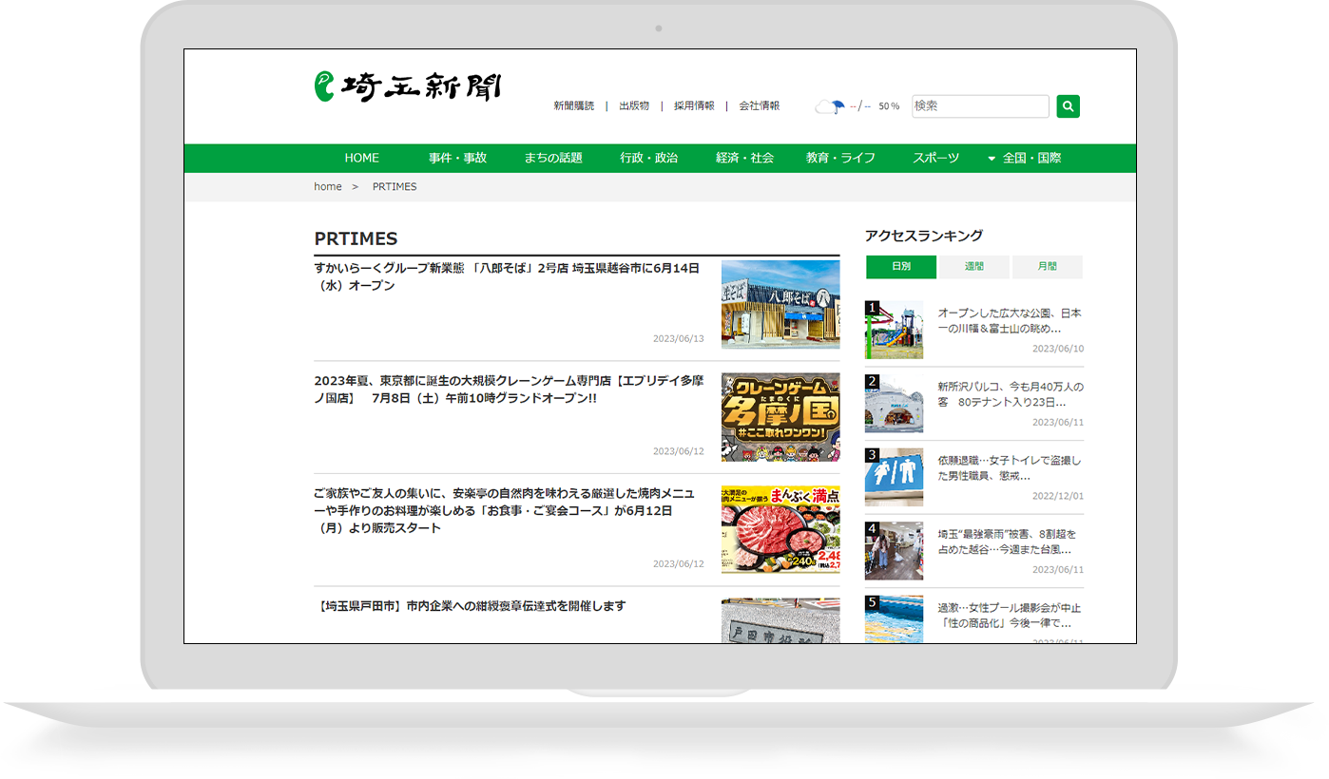1329x779 pixels.
Task: Open the 埼玉県戸田市 紺綬褒章伝達式 headline
Action: click(x=470, y=605)
